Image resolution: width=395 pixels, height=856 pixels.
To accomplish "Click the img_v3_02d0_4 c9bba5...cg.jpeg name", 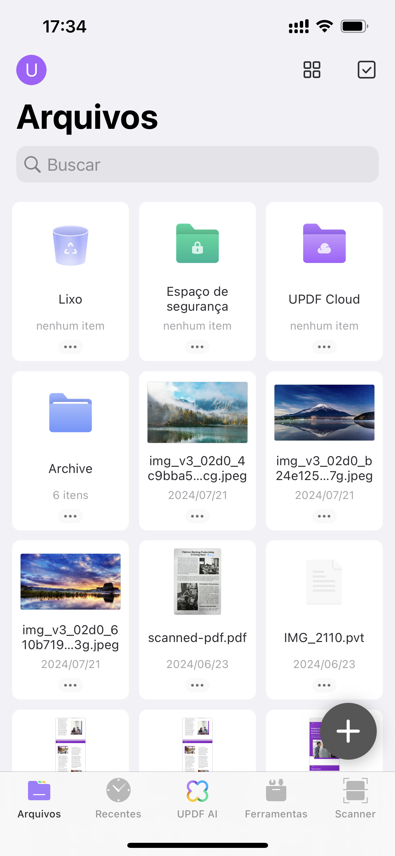I will [197, 468].
